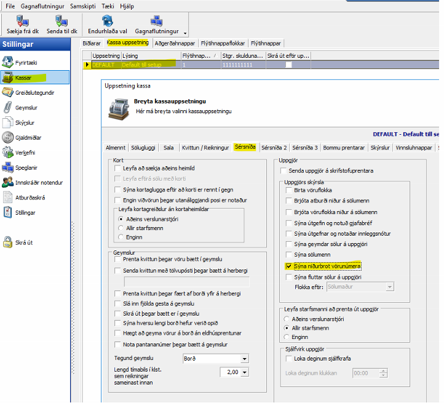Open Innskráðir notendur sidebar item

(x=9, y=182)
